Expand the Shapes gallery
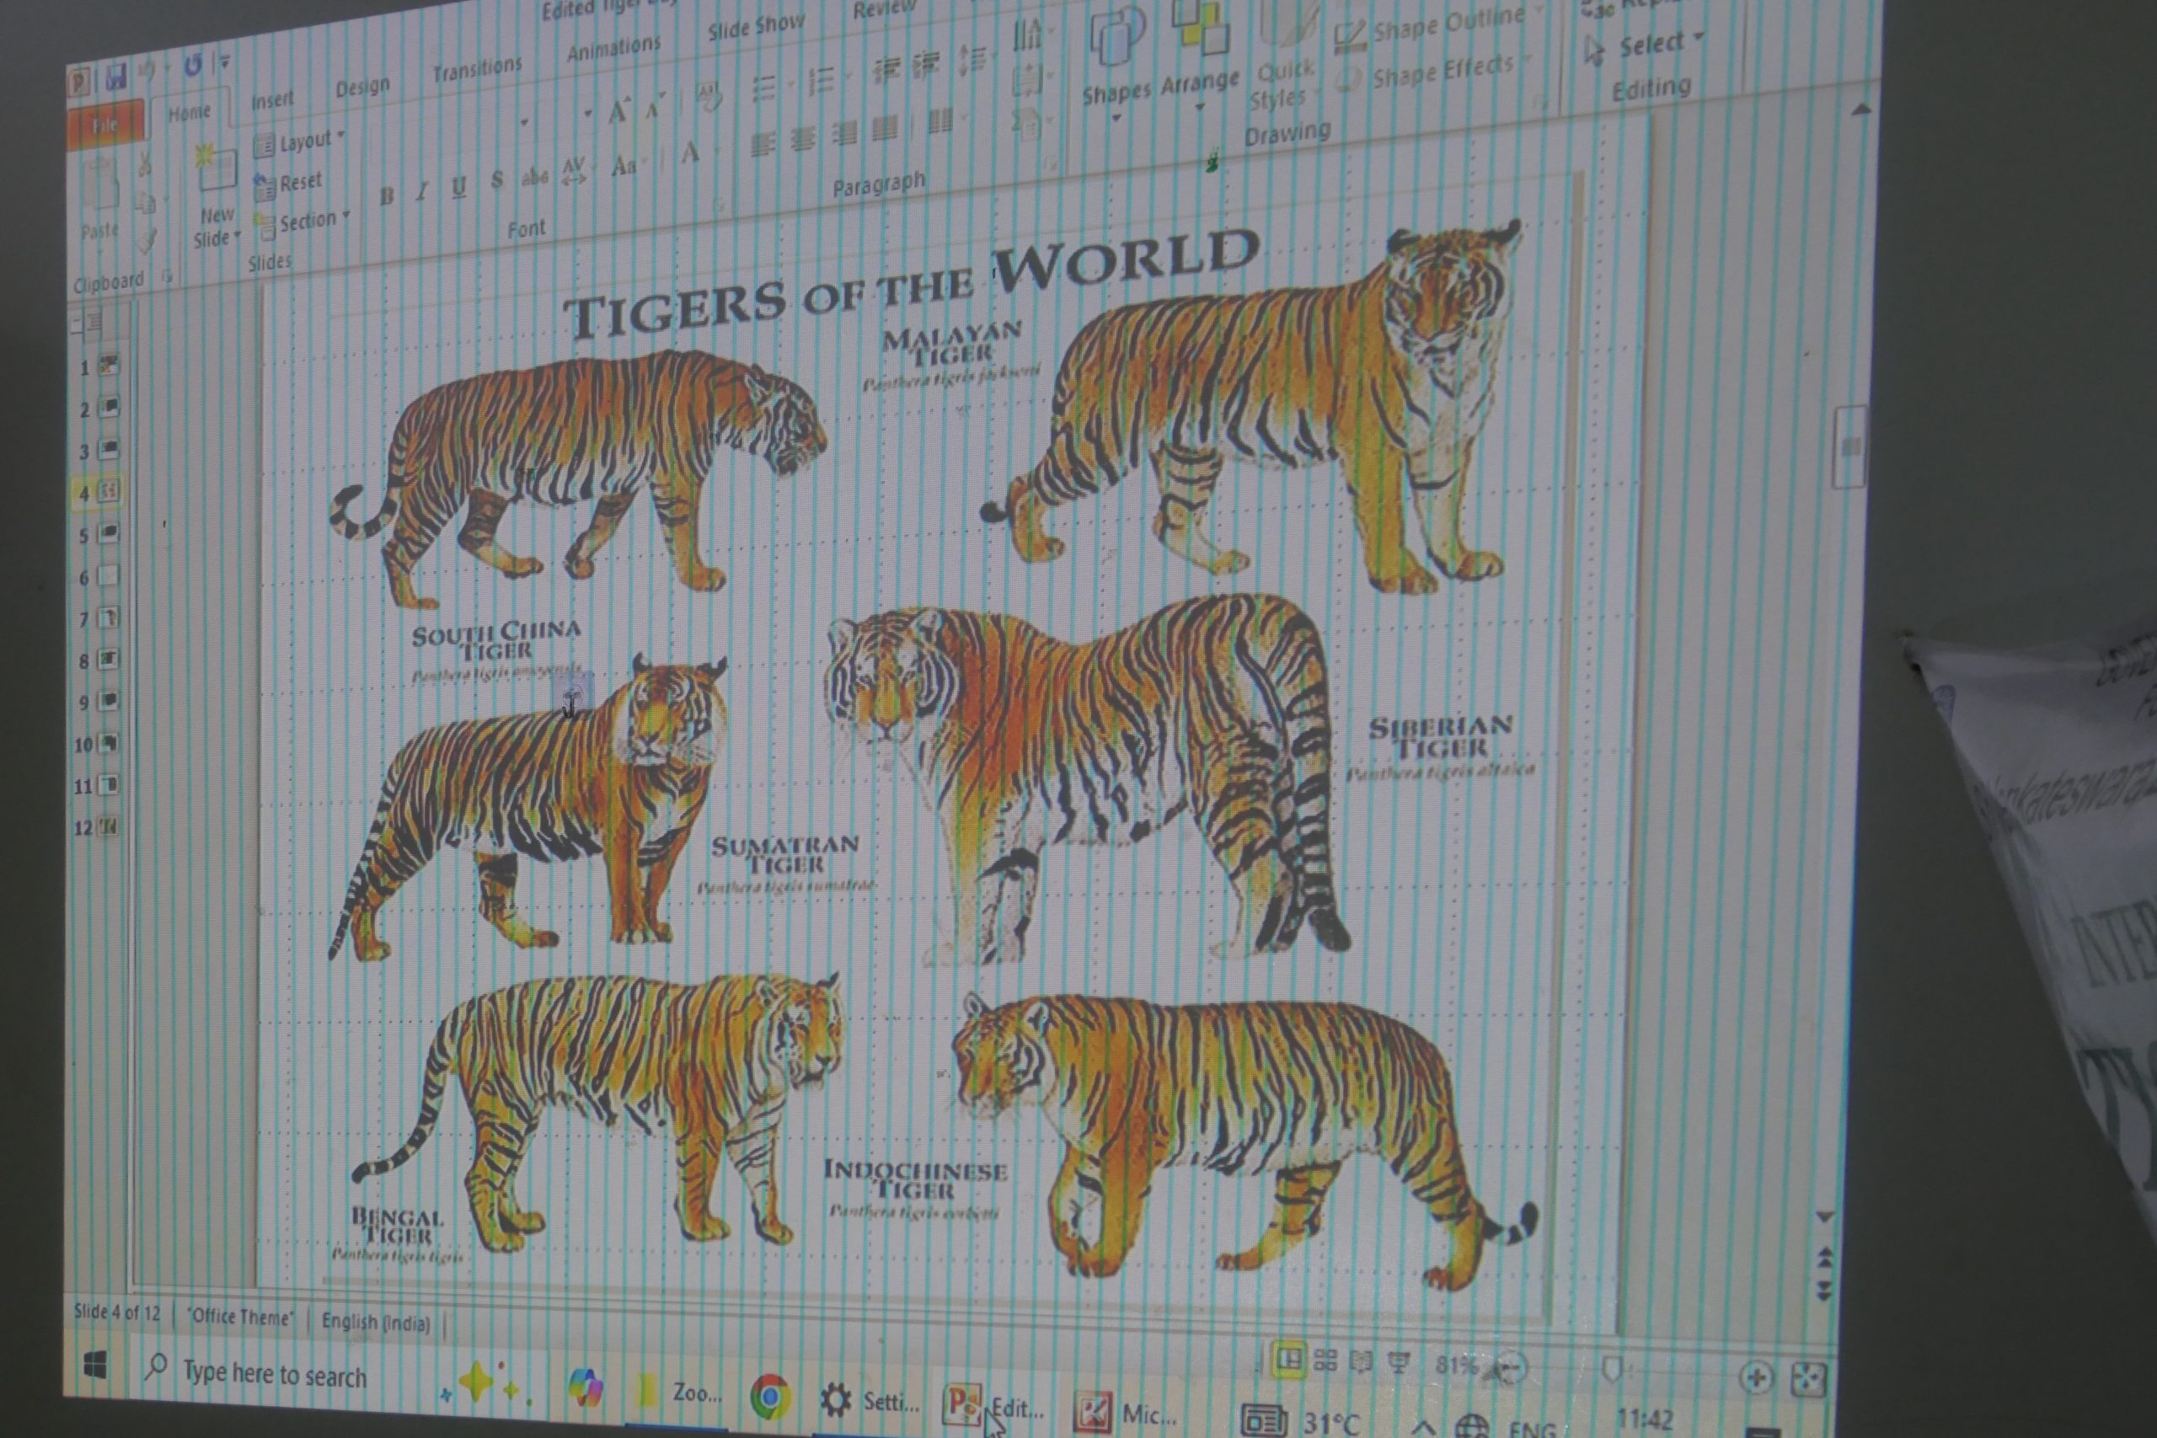The image size is (2157, 1438). coord(1116,62)
